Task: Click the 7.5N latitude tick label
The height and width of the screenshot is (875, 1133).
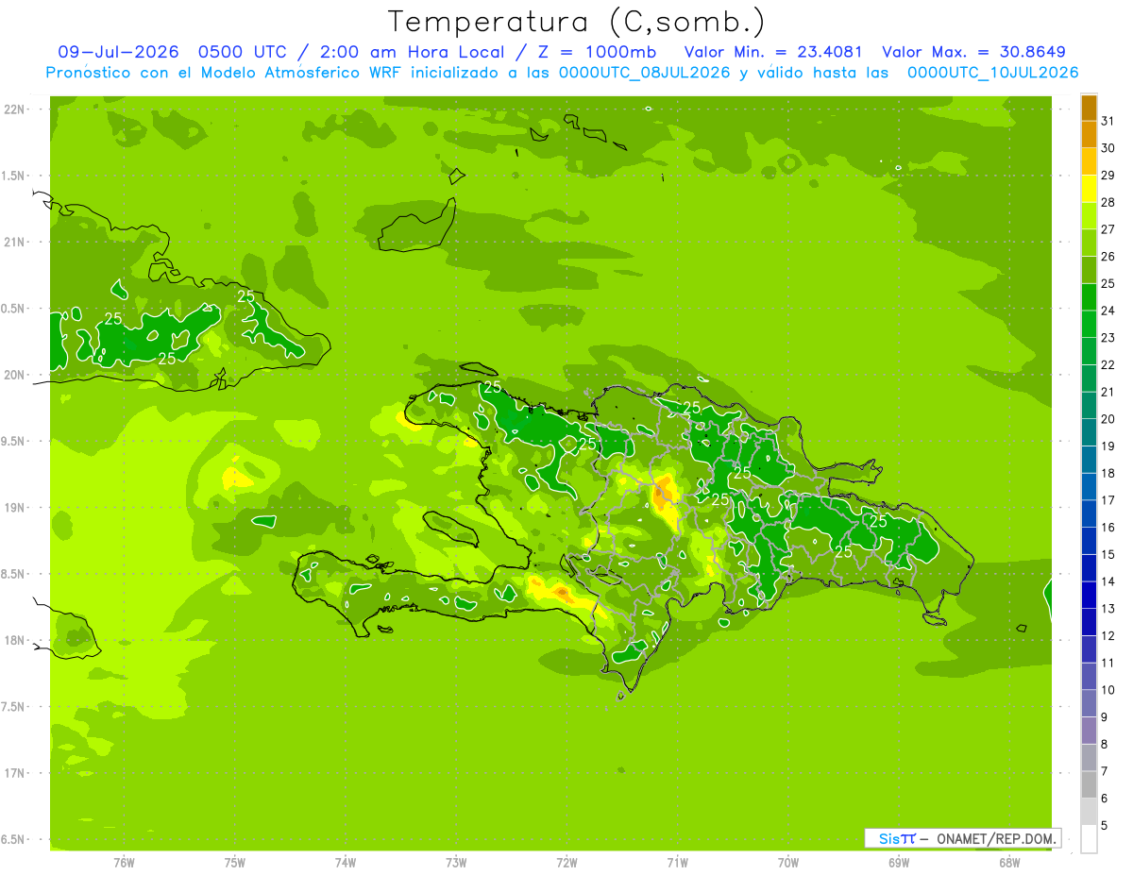Action: [13, 706]
